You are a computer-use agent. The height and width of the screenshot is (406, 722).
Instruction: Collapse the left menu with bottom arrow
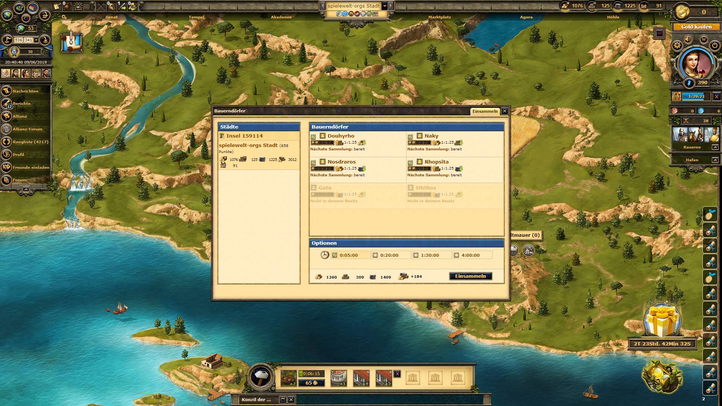click(26, 189)
